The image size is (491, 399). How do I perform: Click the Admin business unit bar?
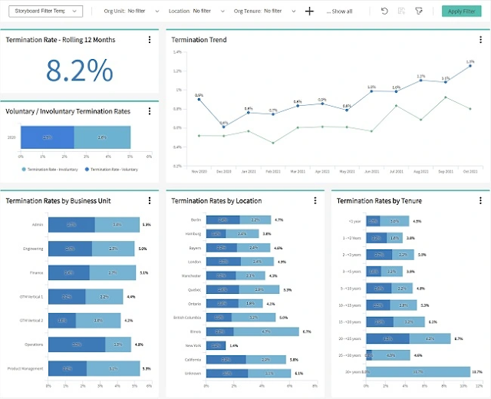(94, 225)
